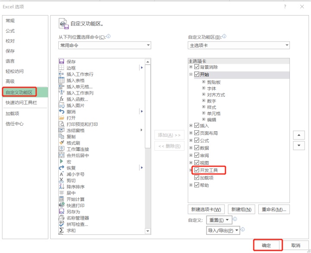Open the 重置 dropdown button
This screenshot has width=311, height=253.
(x=219, y=220)
